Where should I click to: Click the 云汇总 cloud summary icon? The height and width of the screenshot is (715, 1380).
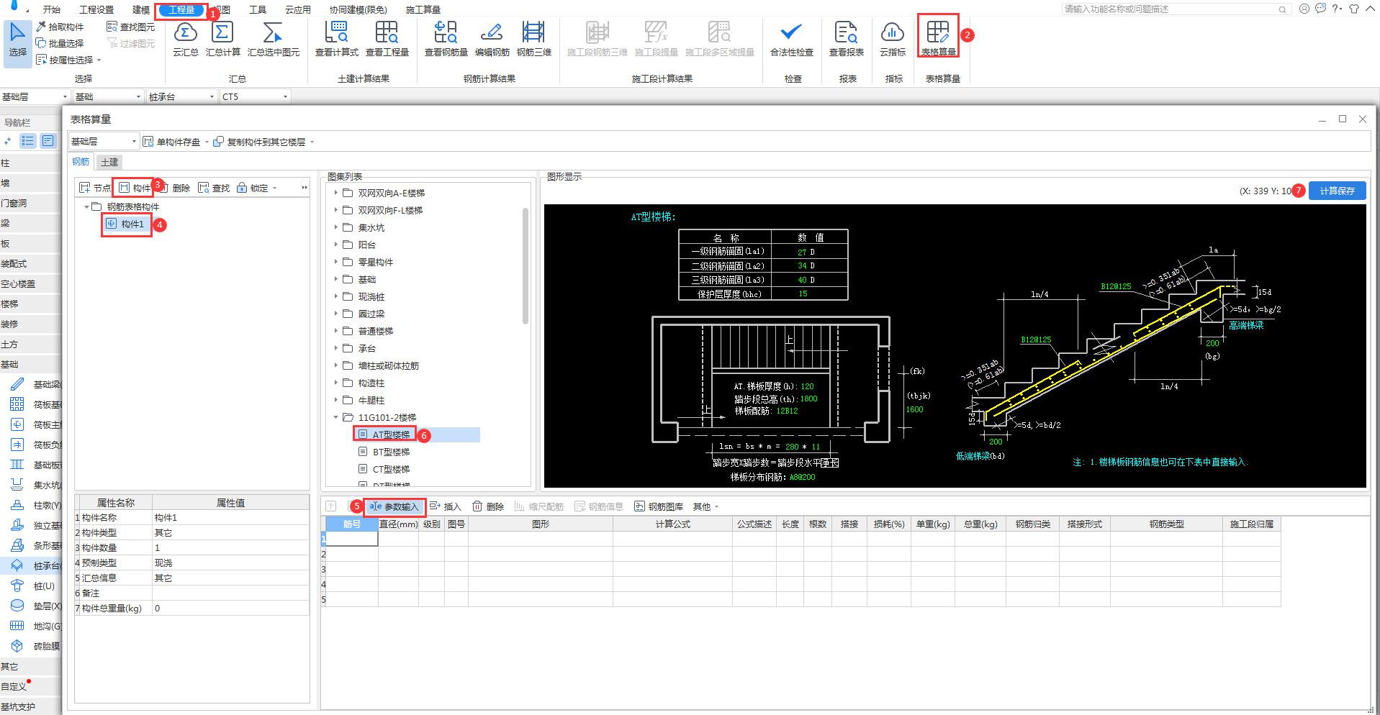pos(185,39)
